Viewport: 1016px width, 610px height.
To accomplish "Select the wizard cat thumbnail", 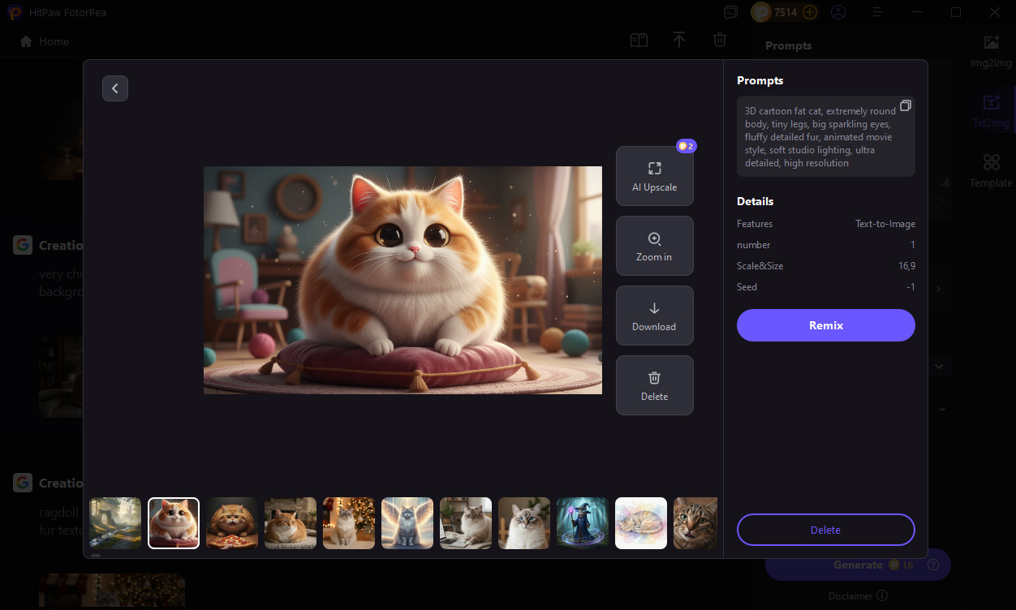I will tap(582, 522).
